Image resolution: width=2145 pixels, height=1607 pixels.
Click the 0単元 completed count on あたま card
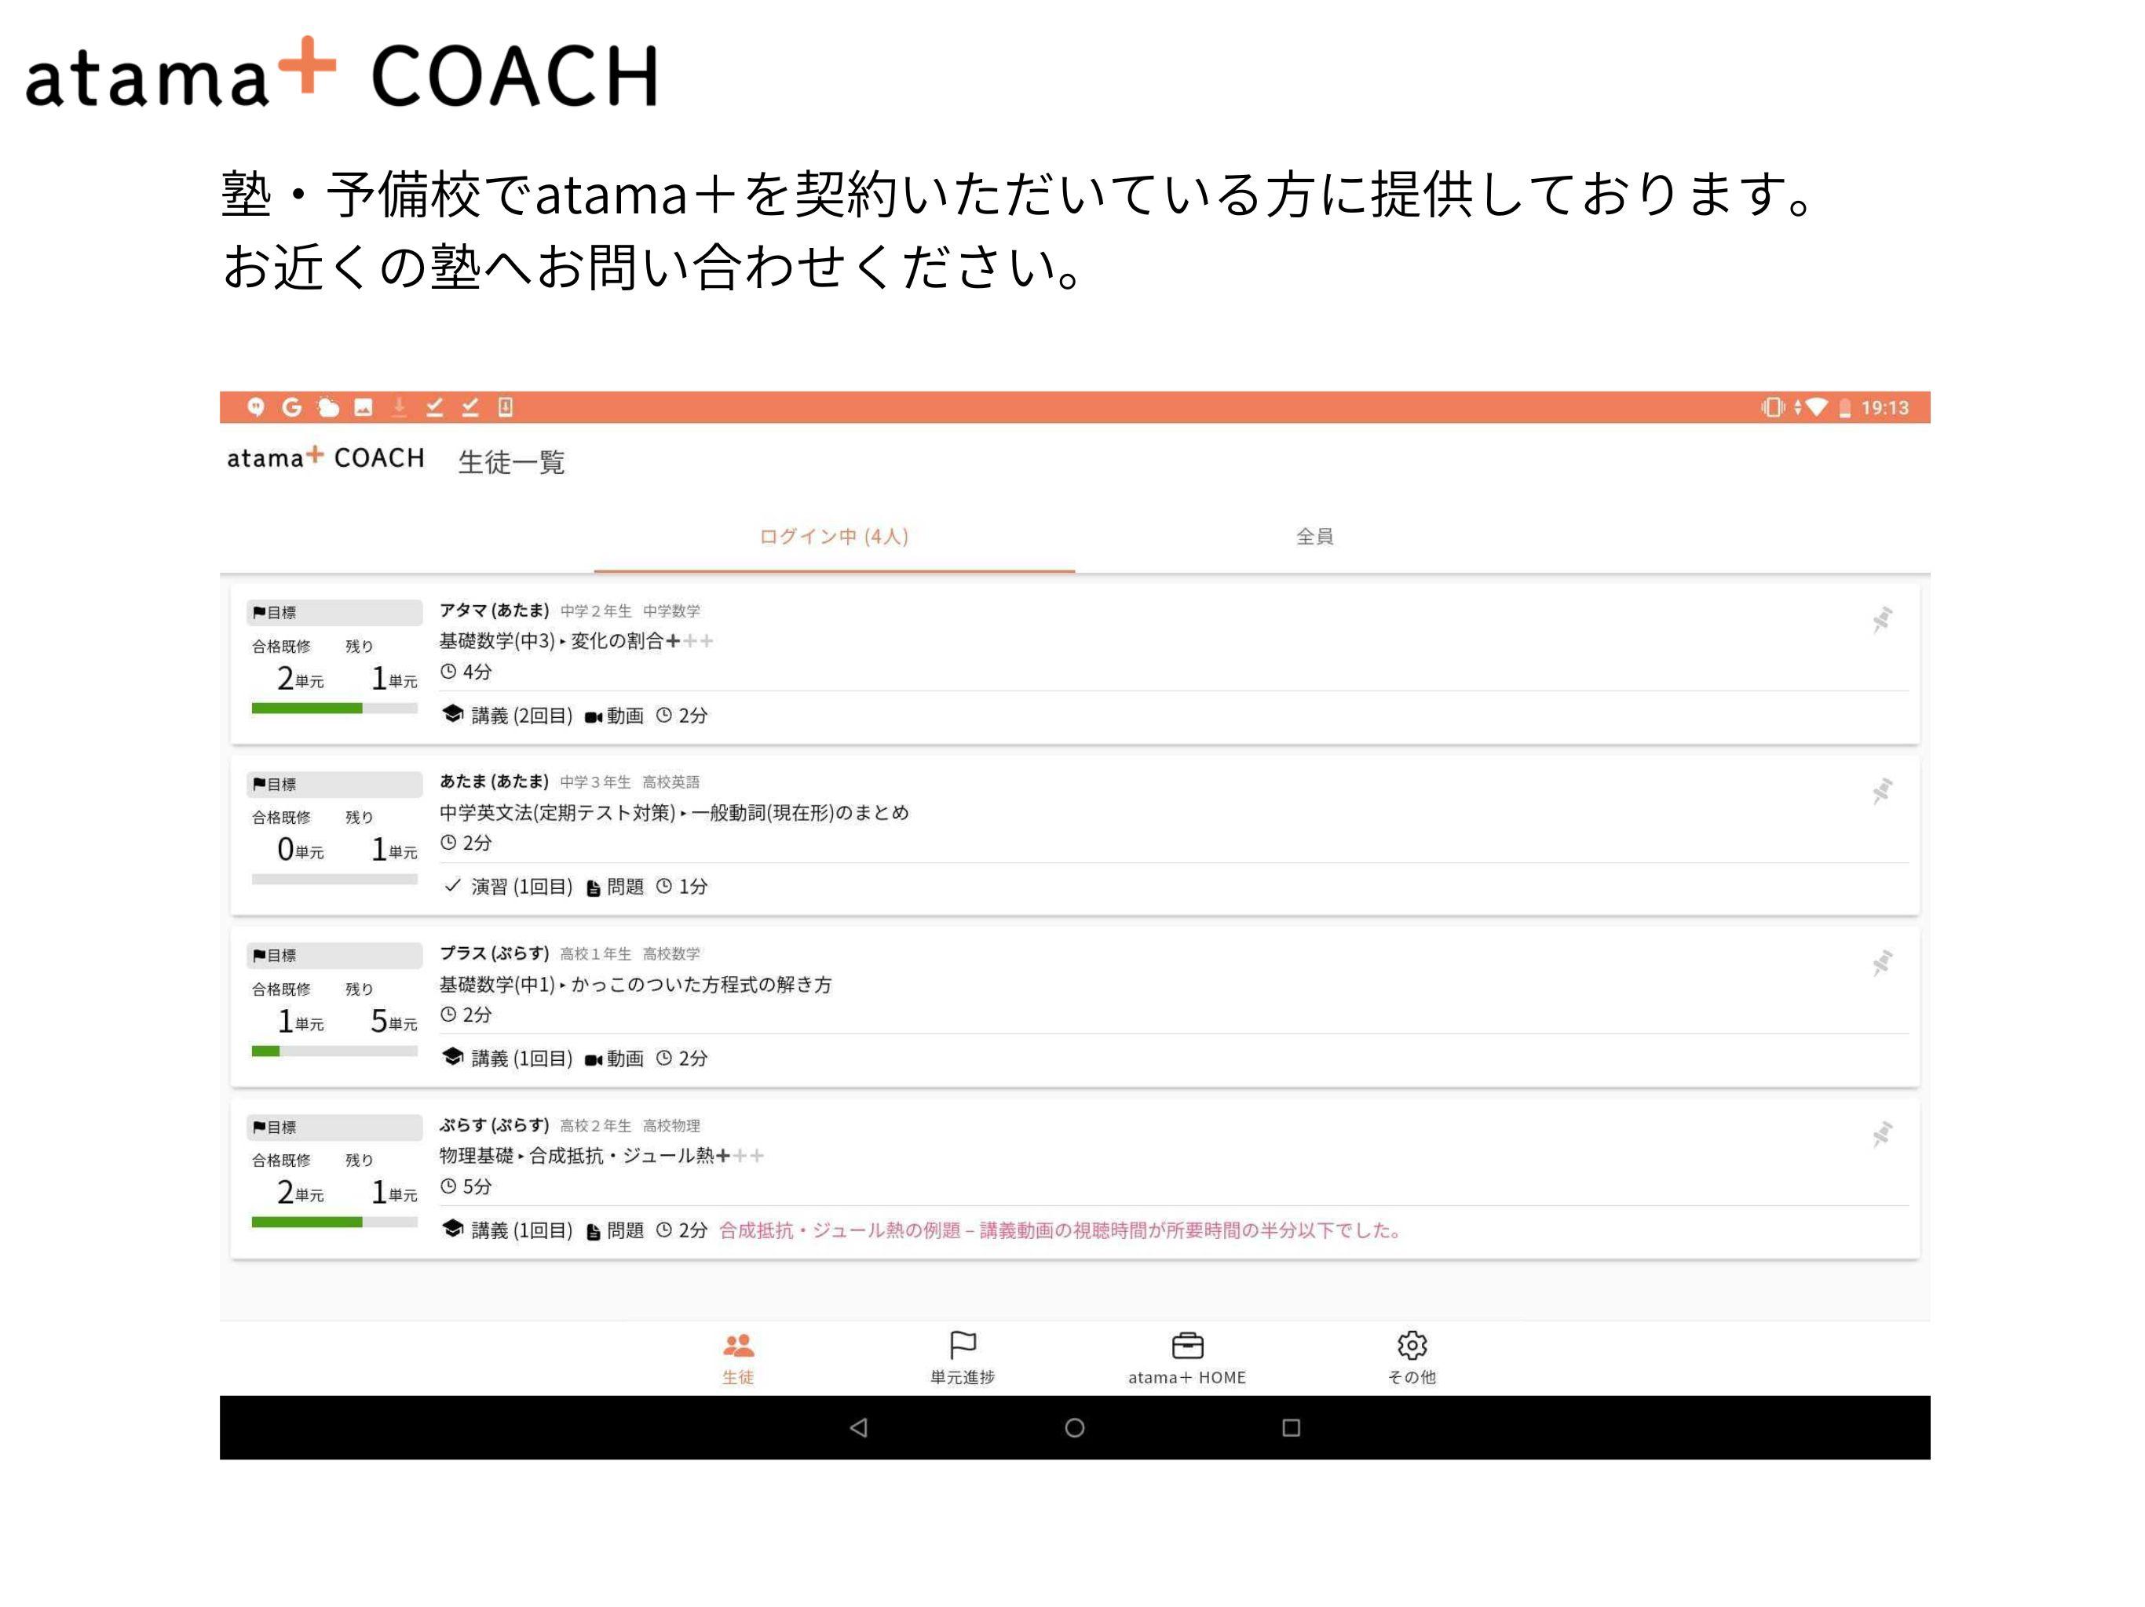point(301,849)
